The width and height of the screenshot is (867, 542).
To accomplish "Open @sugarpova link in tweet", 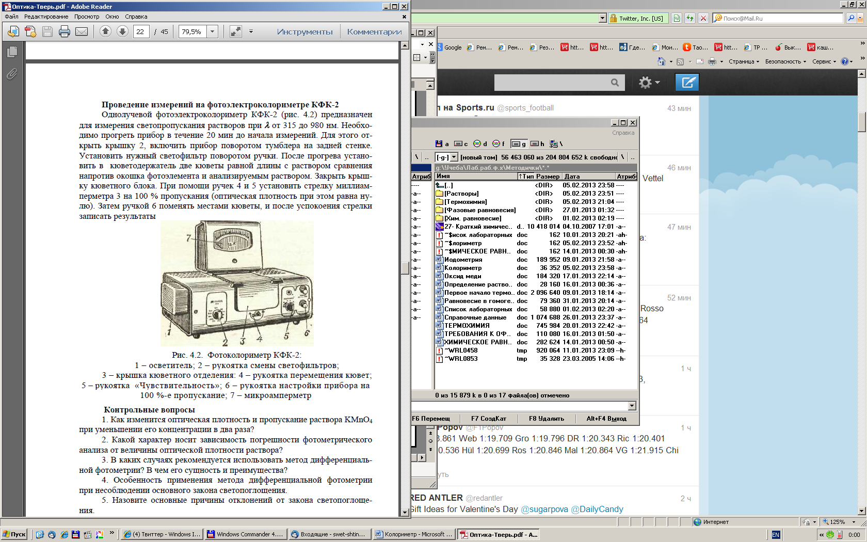I will [544, 509].
